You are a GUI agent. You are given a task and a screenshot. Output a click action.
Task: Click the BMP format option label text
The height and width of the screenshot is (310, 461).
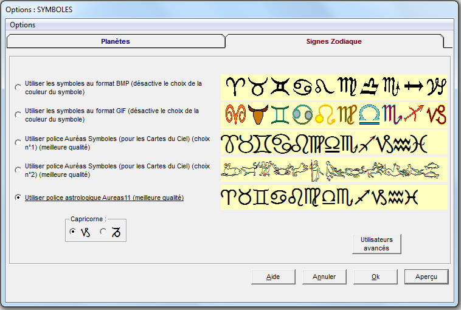(114, 88)
